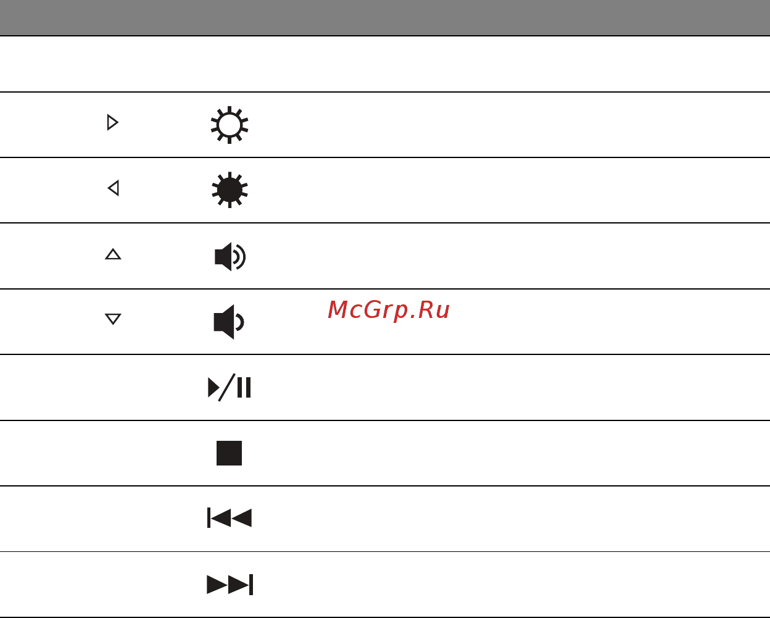Select the volume down speaker icon
The width and height of the screenshot is (770, 618).
pyautogui.click(x=229, y=322)
